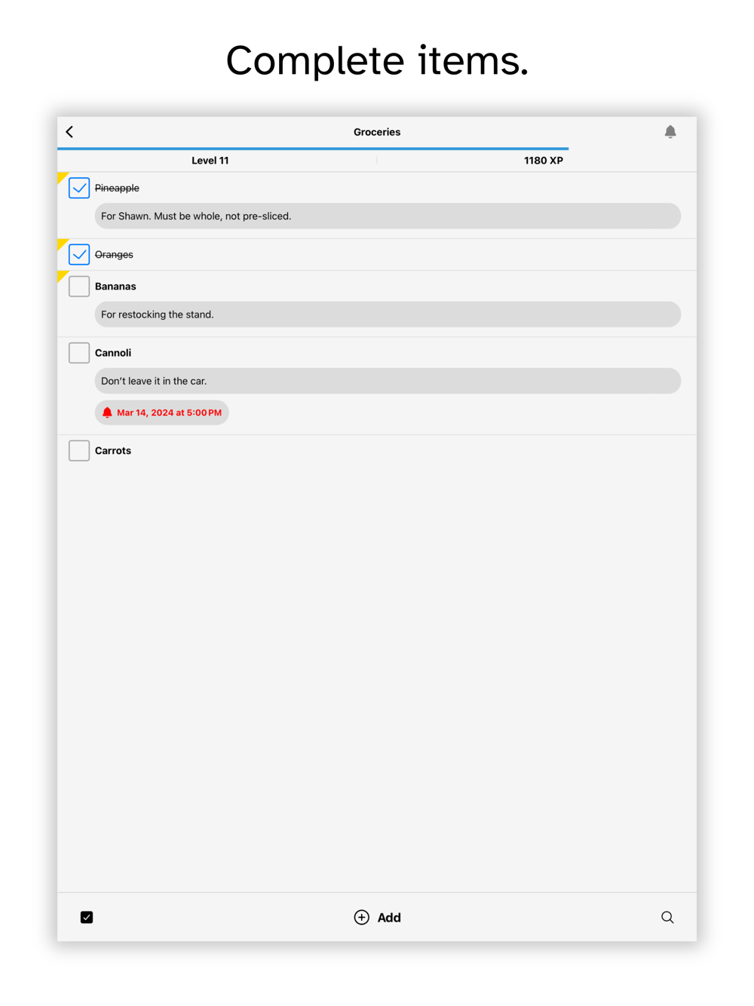Tap the red bell icon in Cannoli reminder

[x=107, y=413]
